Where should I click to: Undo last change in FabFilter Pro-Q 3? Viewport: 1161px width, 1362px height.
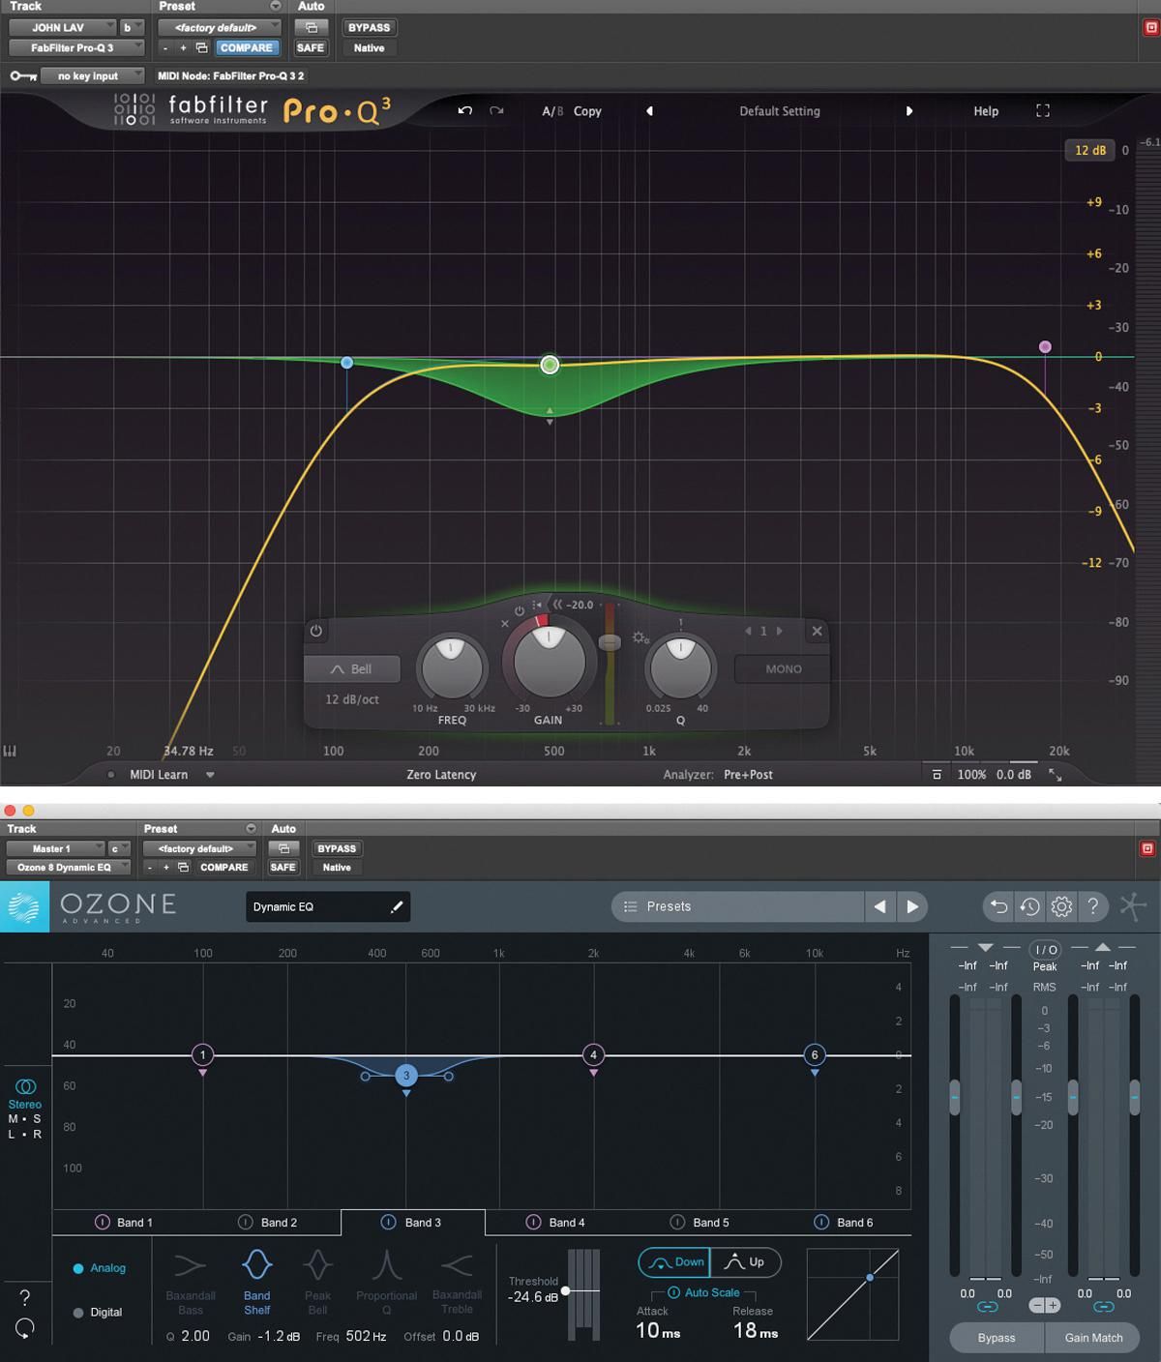pyautogui.click(x=465, y=111)
